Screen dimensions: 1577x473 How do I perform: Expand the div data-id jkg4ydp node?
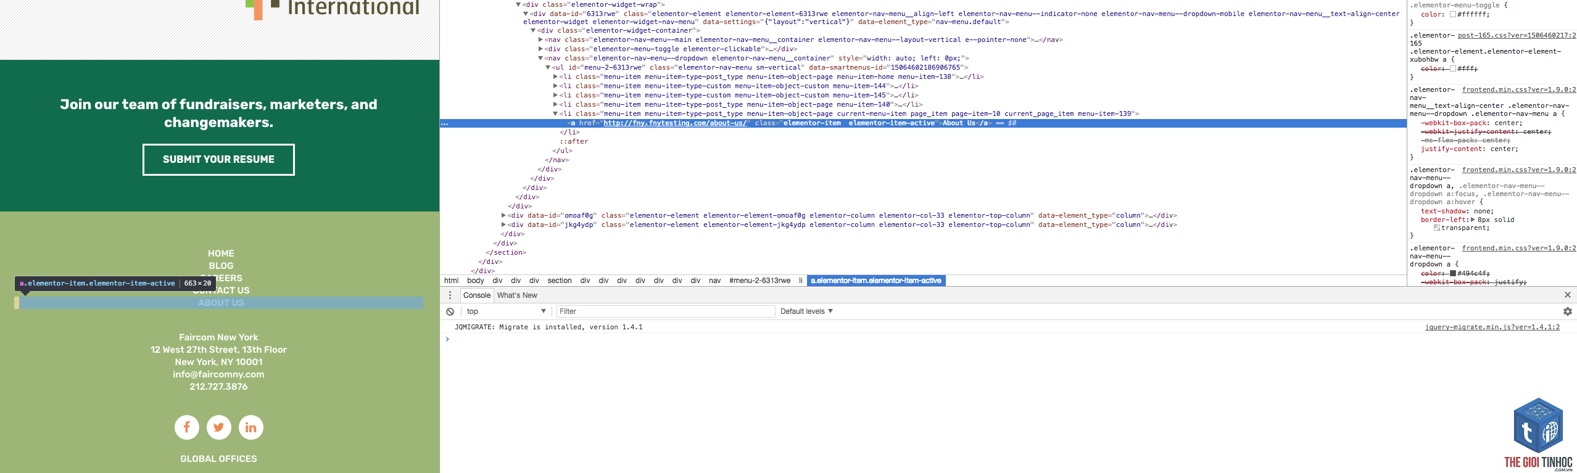click(x=503, y=224)
